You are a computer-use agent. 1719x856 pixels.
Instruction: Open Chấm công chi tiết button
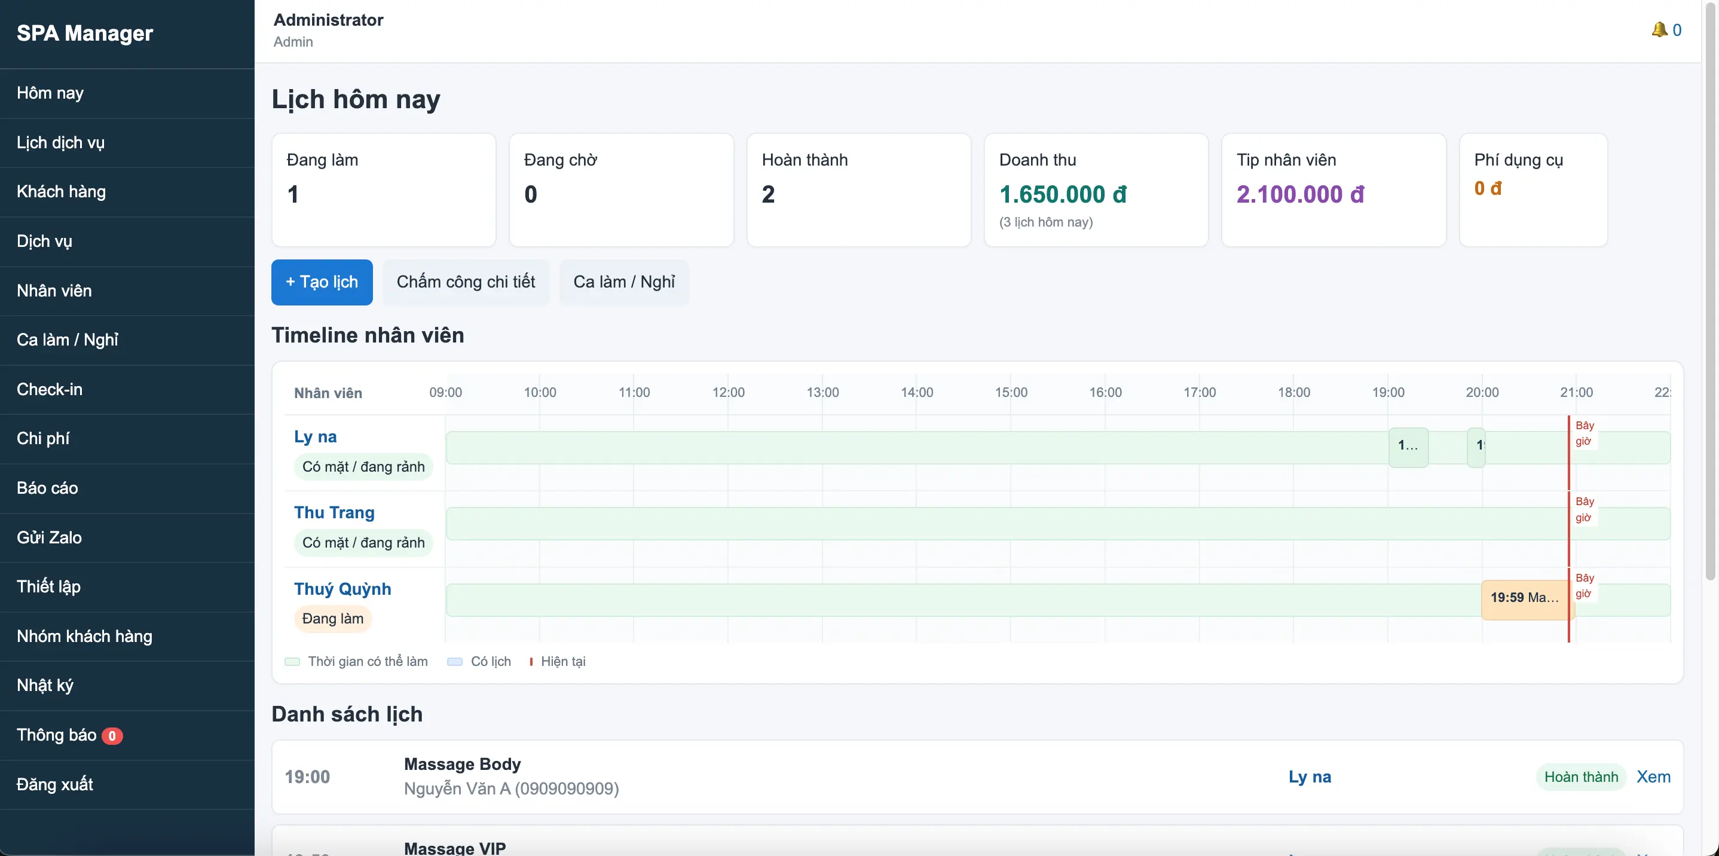pos(466,282)
